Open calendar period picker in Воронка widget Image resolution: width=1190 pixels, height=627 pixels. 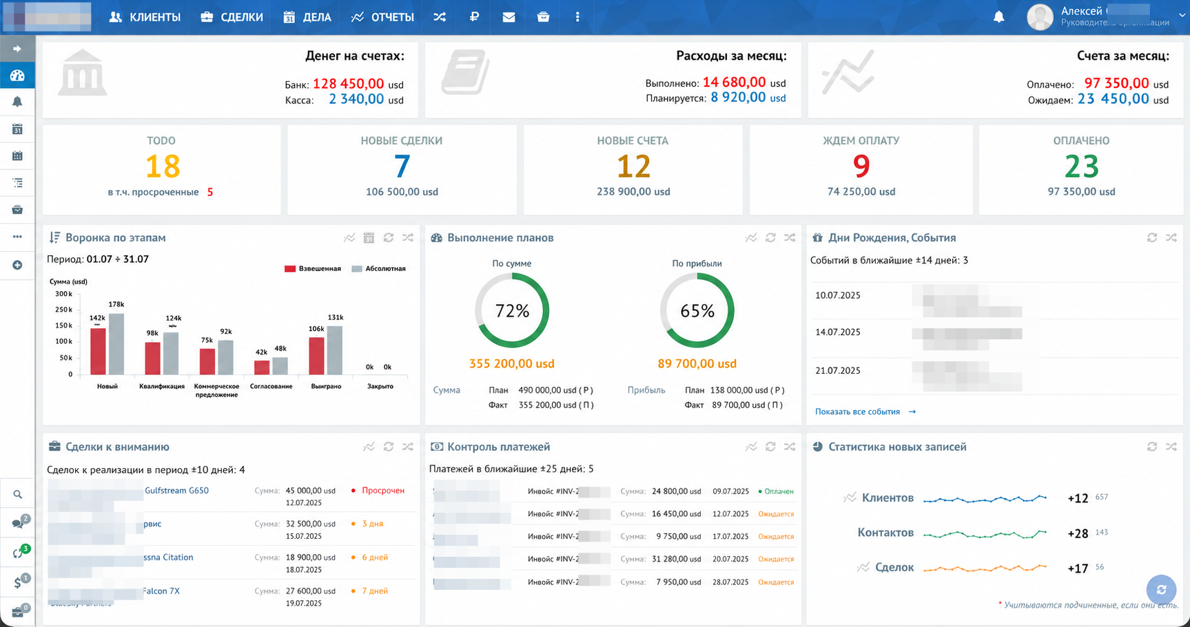[x=369, y=237]
